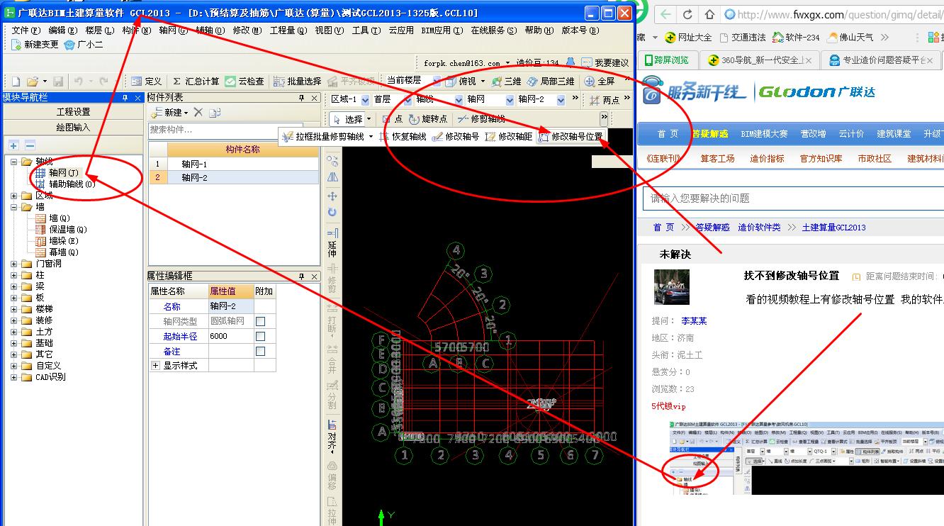
Task: Click delete X icon in 构件列表
Action: pyautogui.click(x=198, y=113)
